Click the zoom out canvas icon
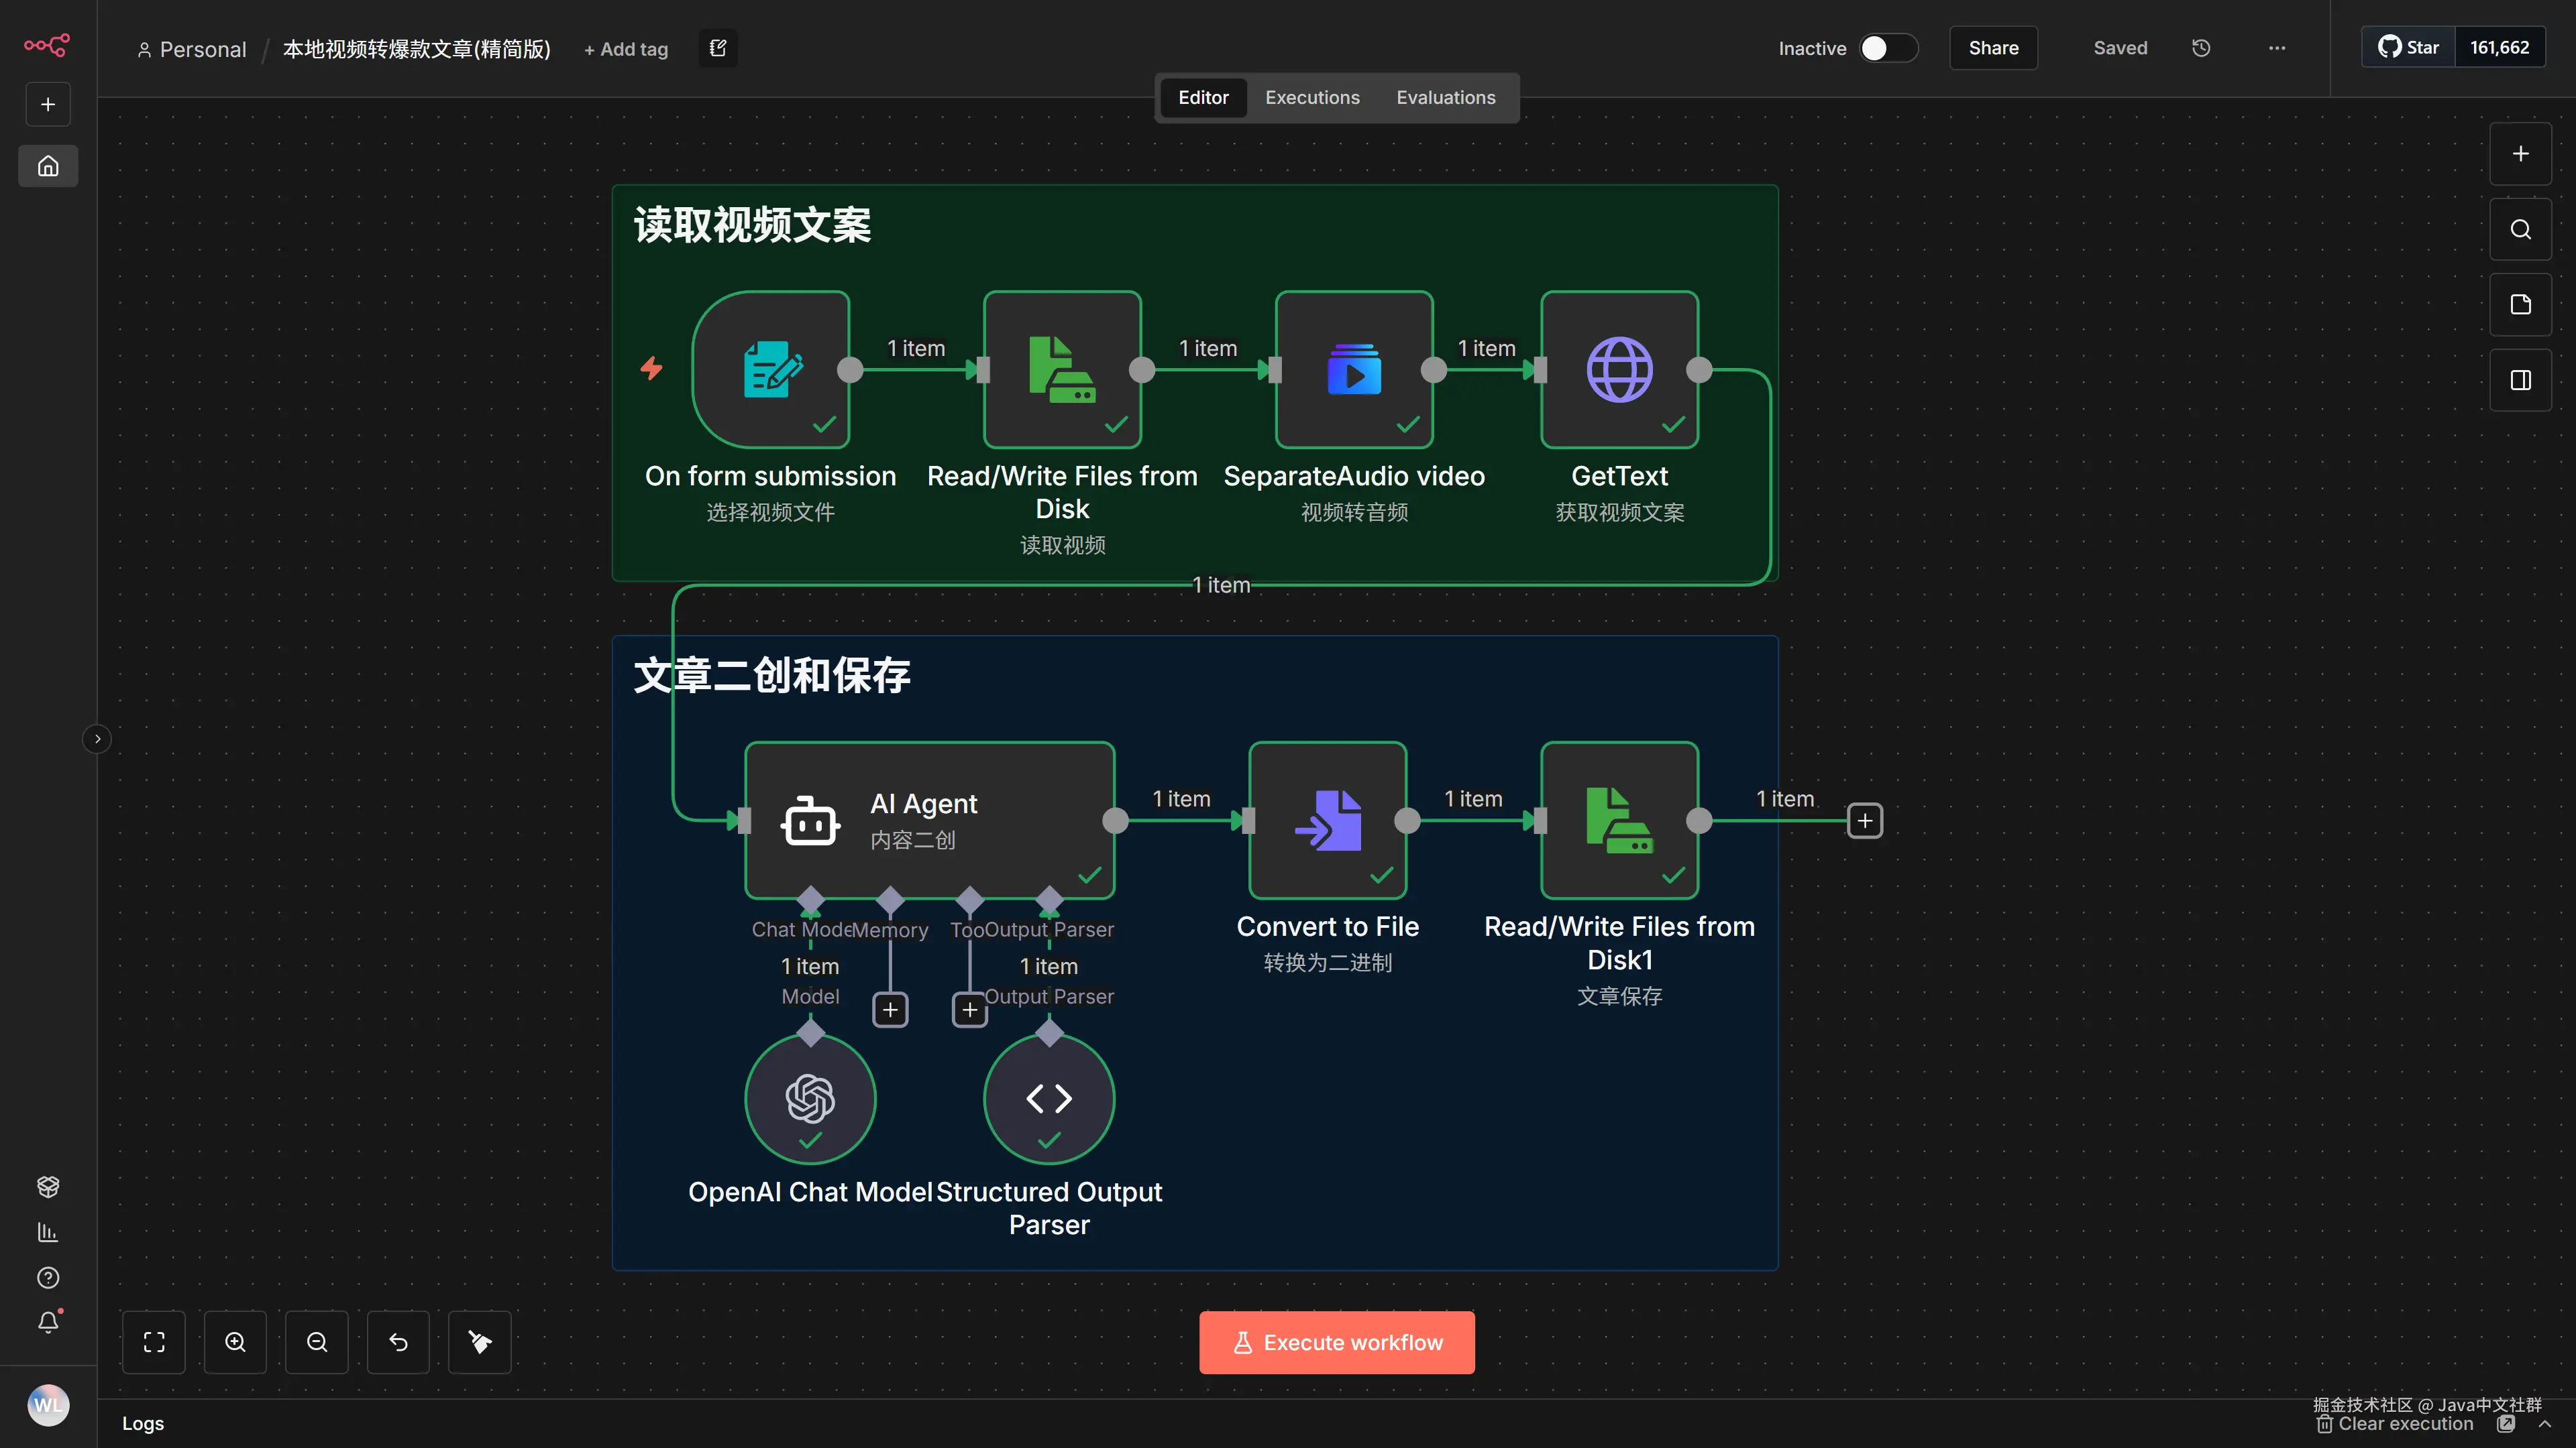This screenshot has height=1448, width=2576. [317, 1342]
